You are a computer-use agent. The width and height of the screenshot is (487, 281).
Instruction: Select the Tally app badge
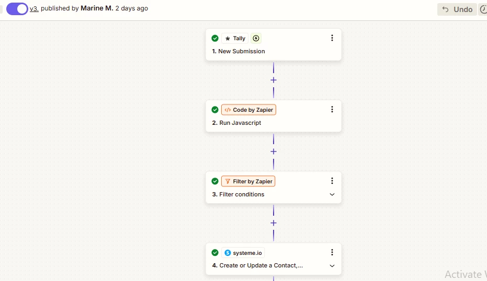[235, 38]
